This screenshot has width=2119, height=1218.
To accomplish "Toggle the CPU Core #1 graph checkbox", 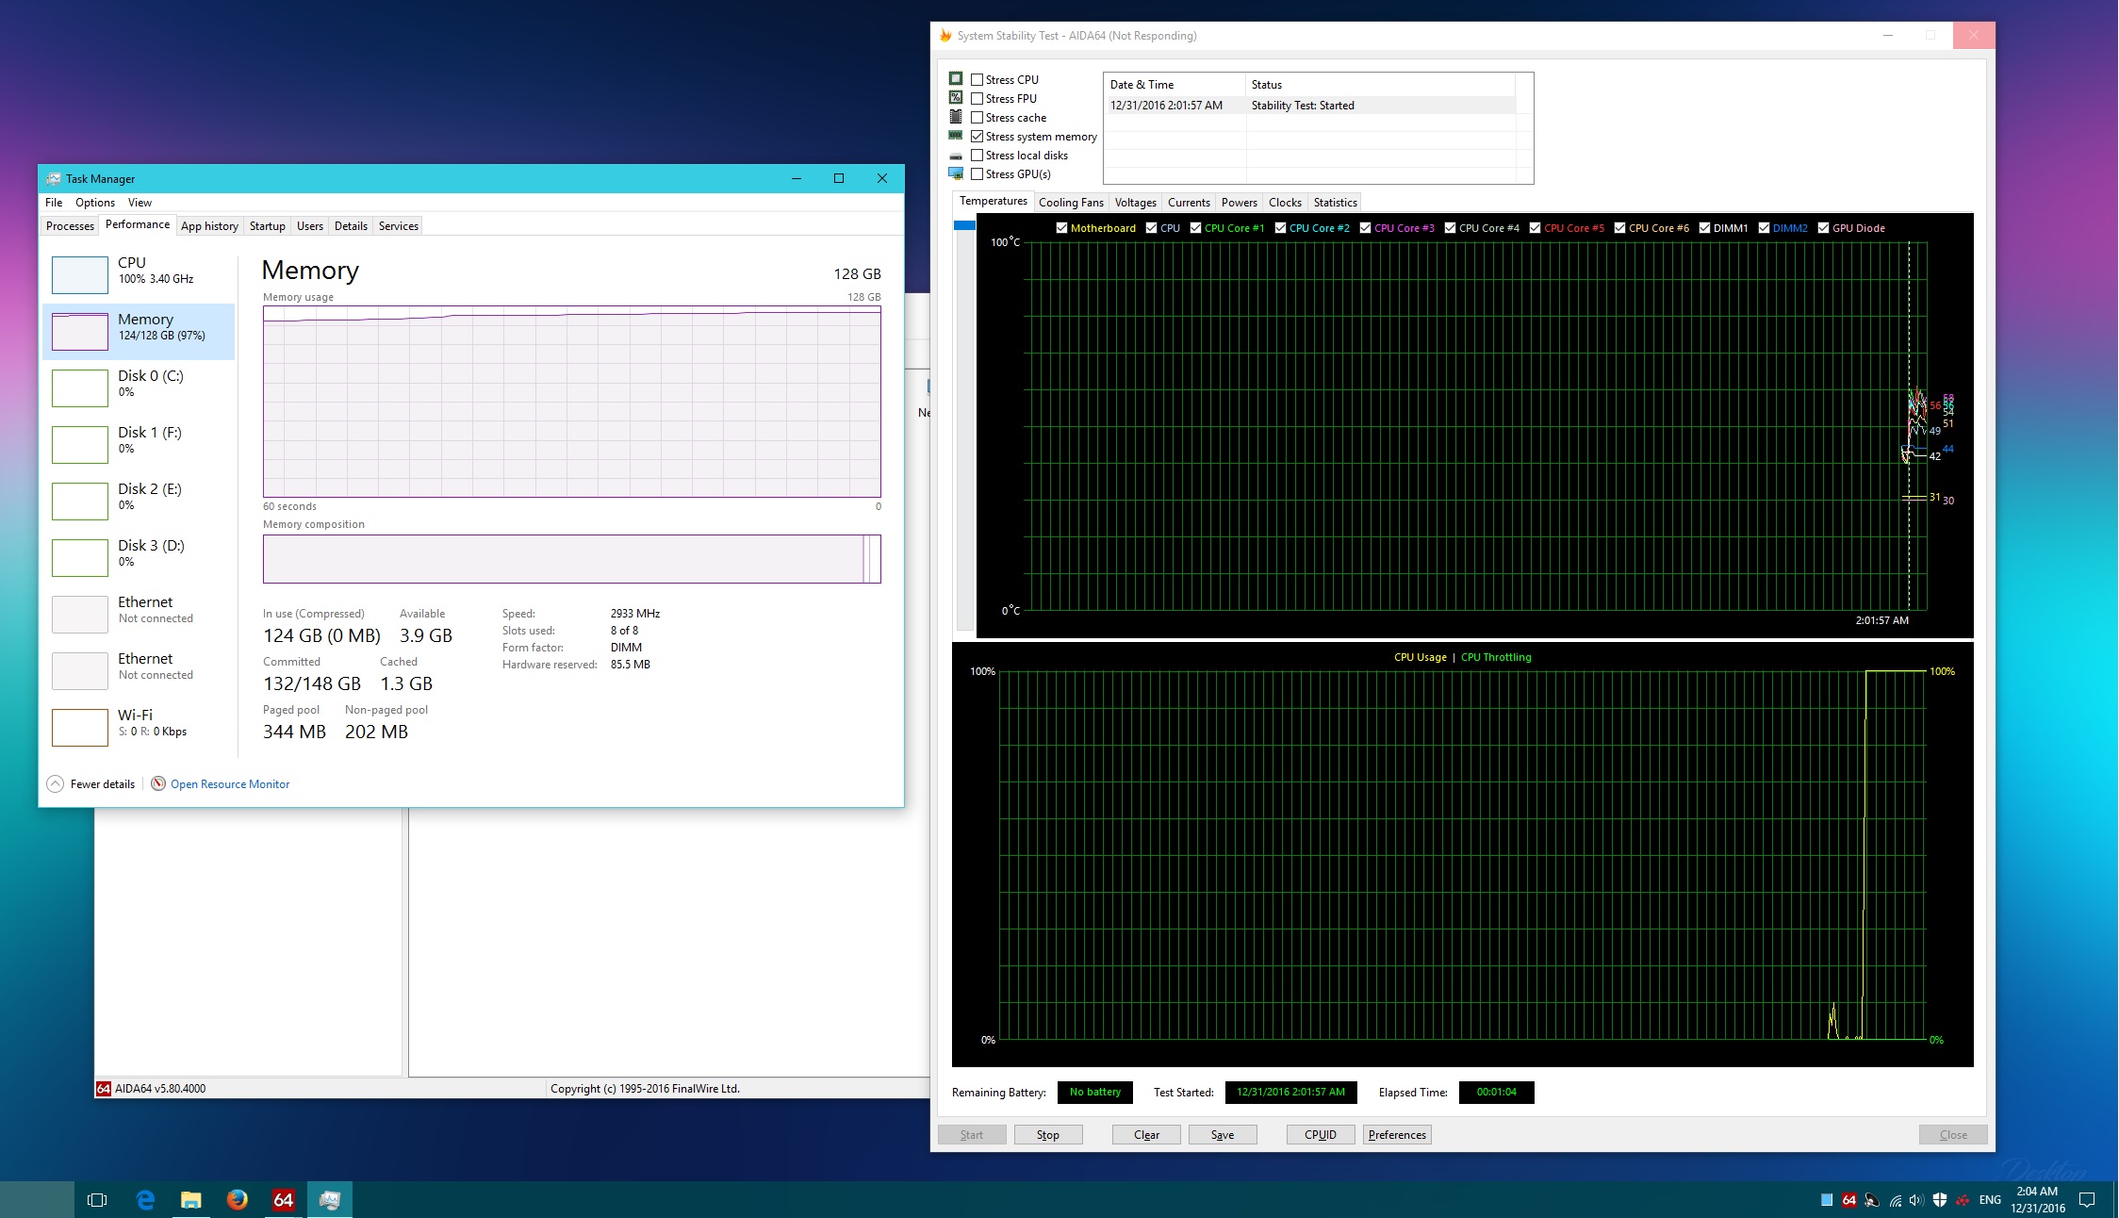I will click(1196, 228).
